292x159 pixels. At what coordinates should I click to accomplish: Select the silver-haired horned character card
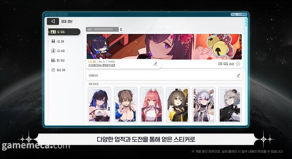(204, 105)
